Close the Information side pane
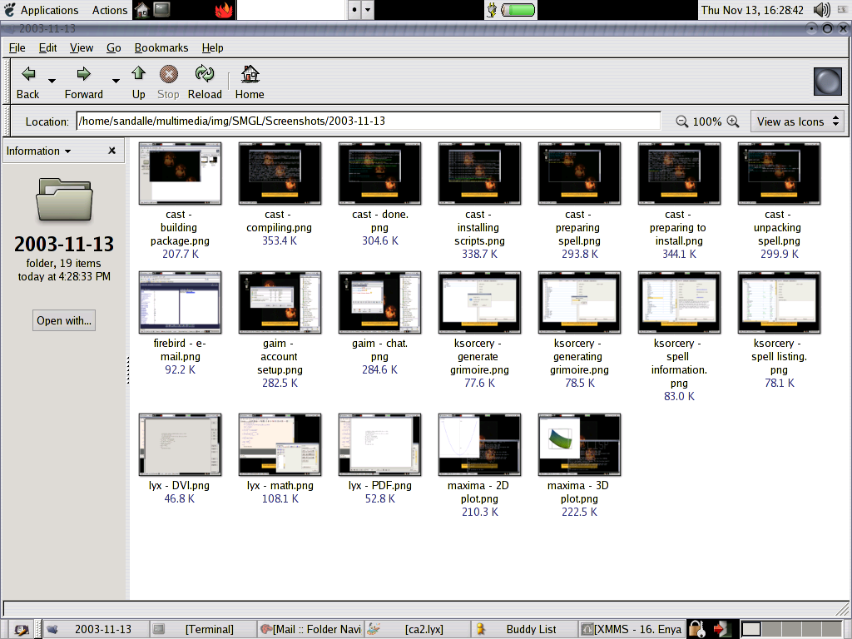The height and width of the screenshot is (639, 852). (112, 151)
